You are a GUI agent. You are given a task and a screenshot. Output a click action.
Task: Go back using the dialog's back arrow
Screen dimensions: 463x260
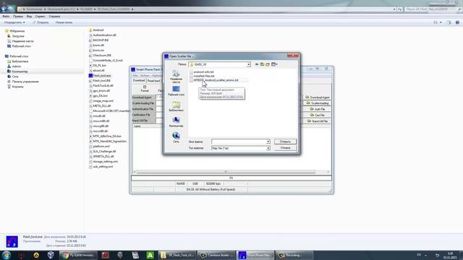257,64
